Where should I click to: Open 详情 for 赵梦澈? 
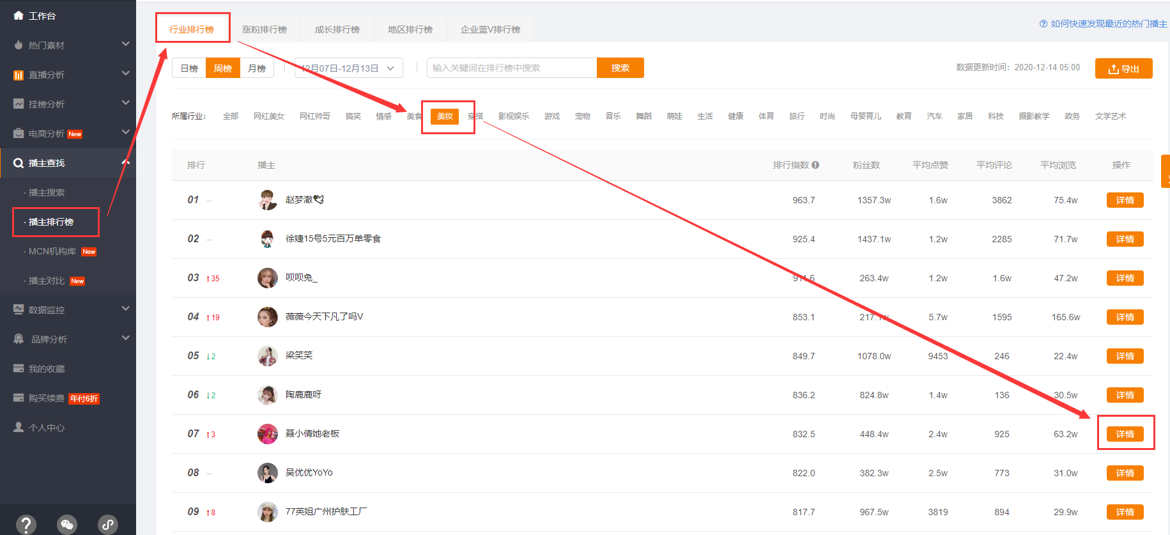[1125, 200]
